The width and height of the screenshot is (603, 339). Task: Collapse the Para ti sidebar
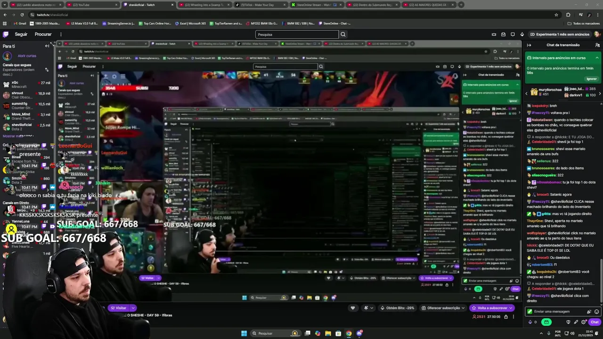point(47,46)
